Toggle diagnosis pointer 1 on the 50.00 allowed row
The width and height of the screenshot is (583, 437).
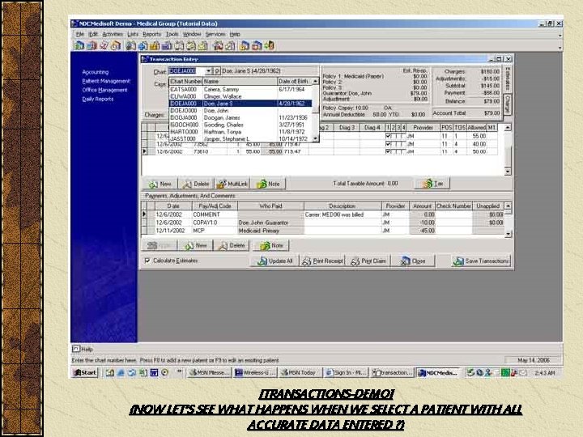click(388, 151)
